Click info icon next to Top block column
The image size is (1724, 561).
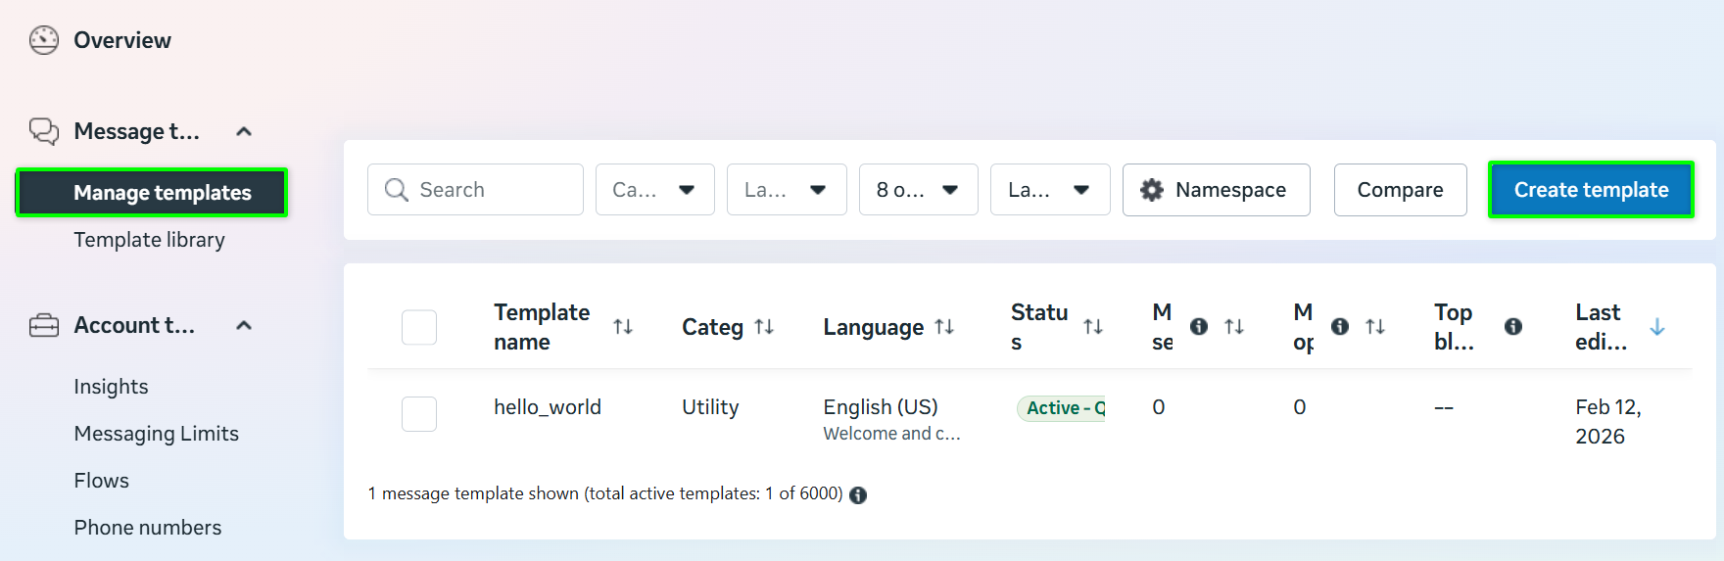pos(1513,327)
